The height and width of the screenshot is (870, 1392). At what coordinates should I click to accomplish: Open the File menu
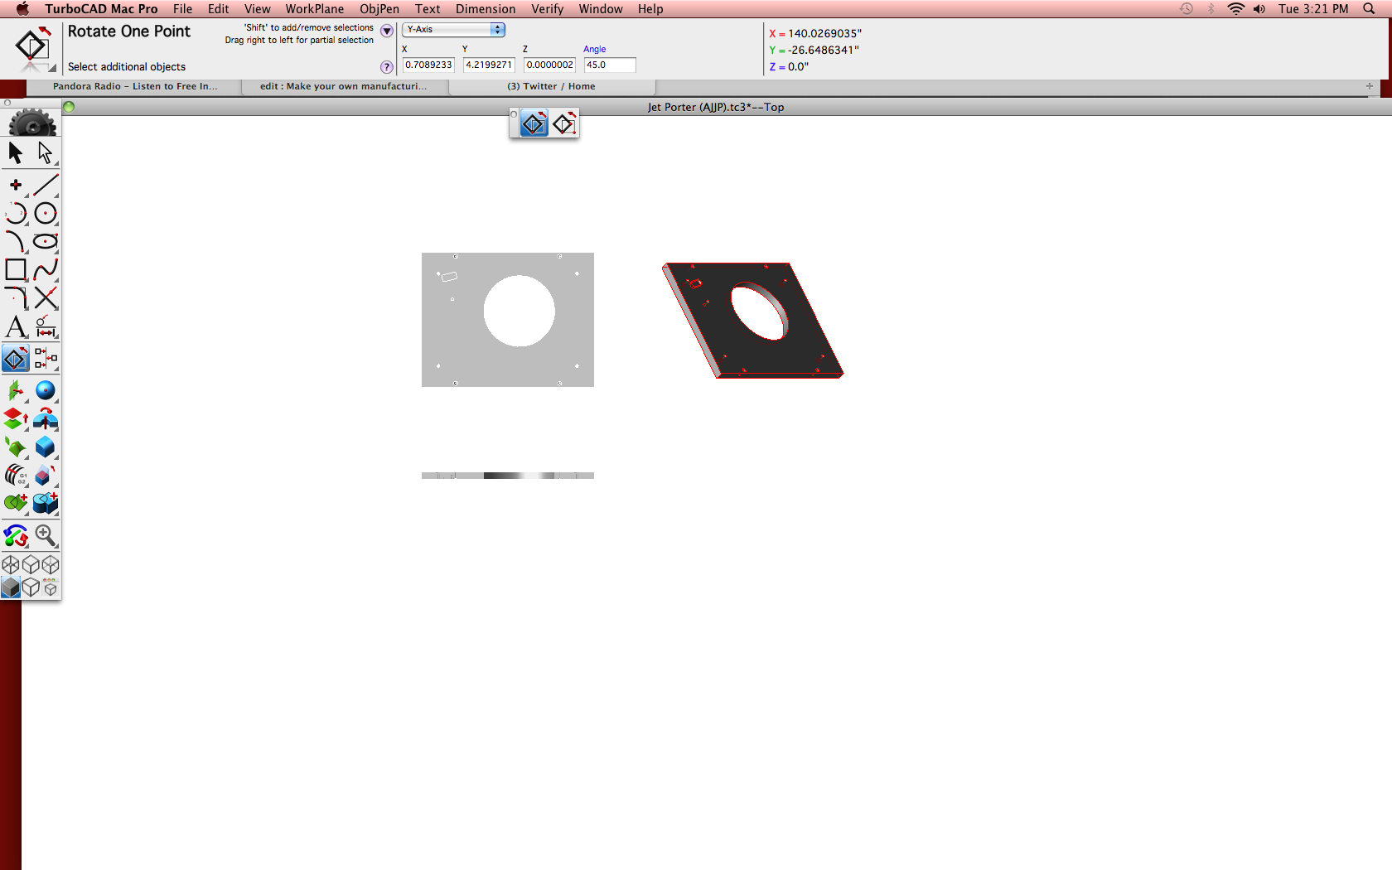[x=182, y=9]
